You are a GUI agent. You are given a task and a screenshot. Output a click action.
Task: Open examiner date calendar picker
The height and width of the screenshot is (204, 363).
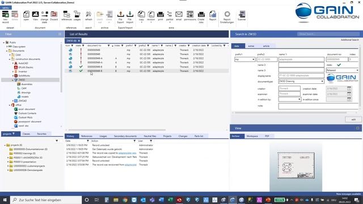point(349,94)
